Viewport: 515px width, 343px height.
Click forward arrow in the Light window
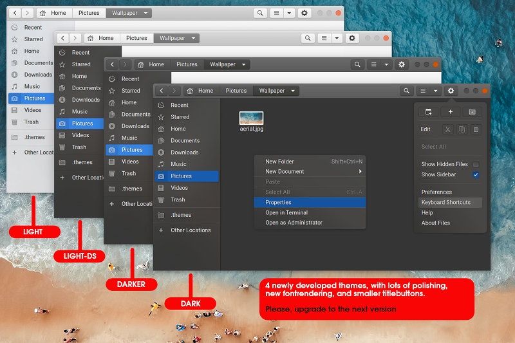[28, 13]
